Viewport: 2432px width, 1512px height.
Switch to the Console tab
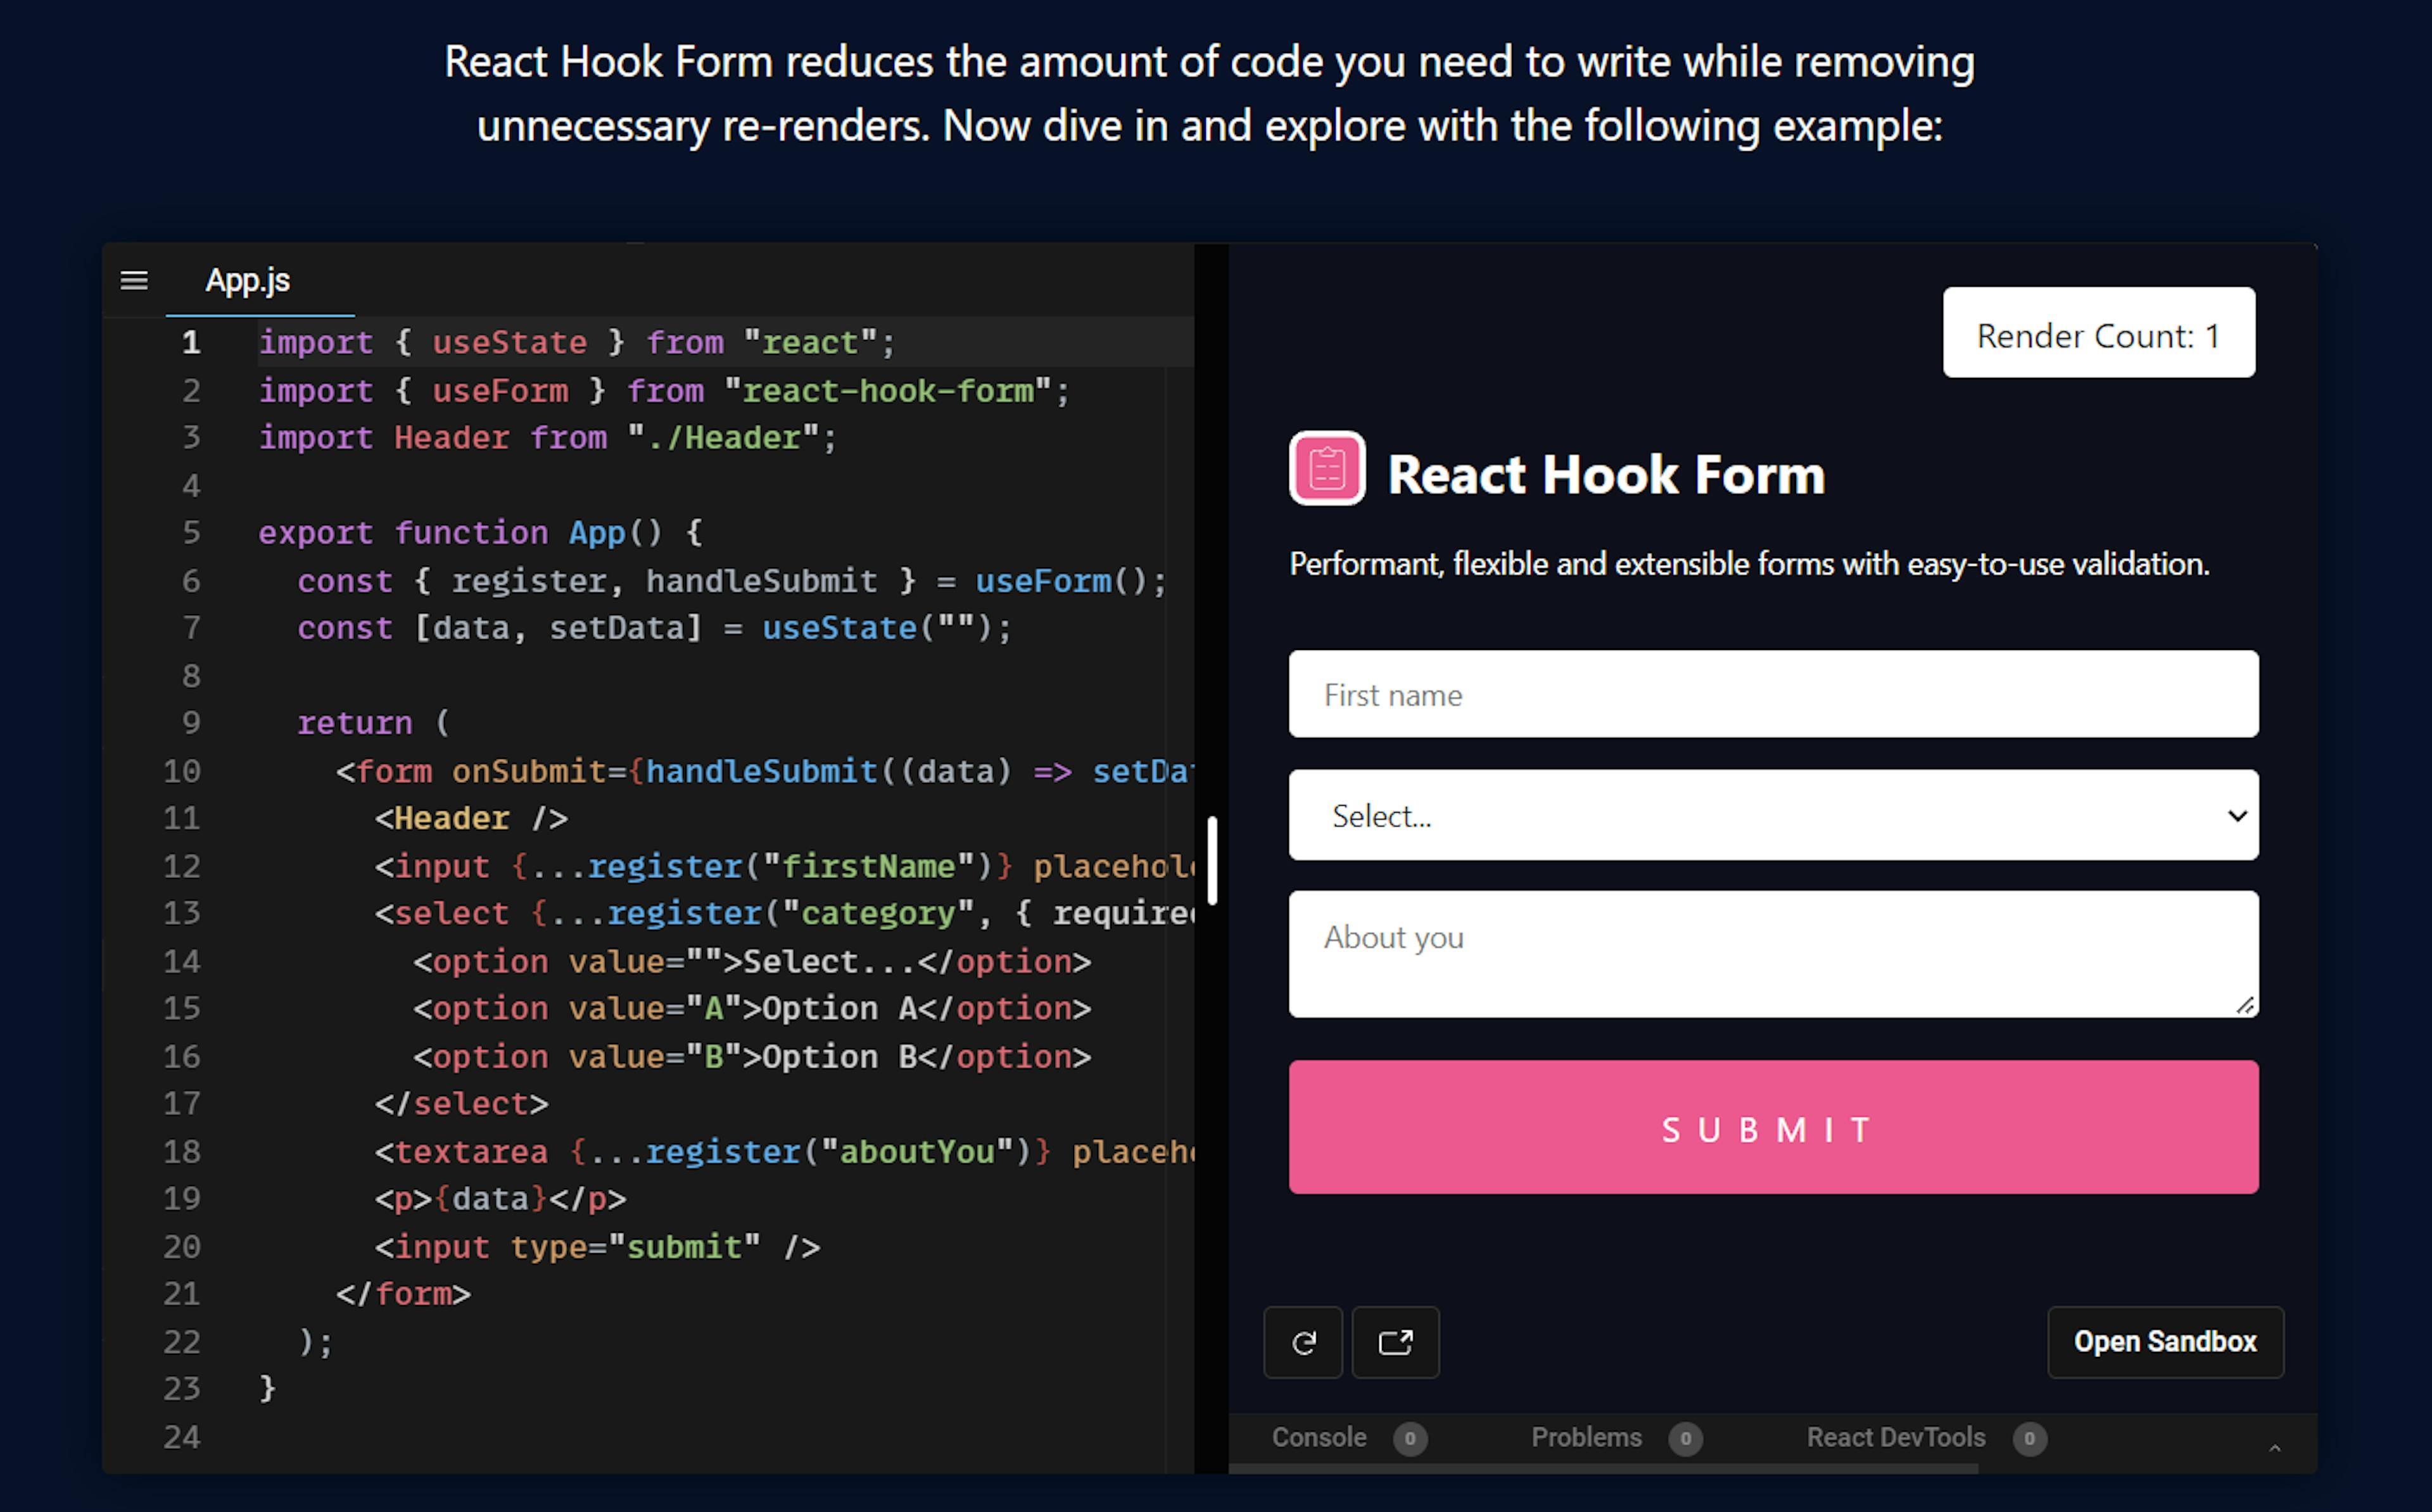(x=1319, y=1438)
